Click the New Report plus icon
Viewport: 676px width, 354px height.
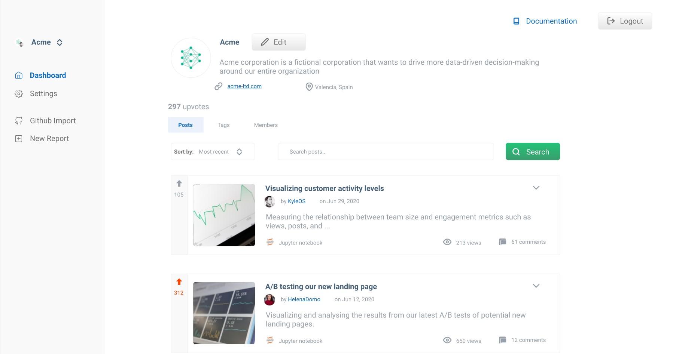(19, 139)
